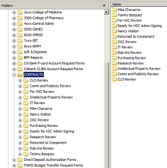The width and height of the screenshot is (167, 168).
Task: Click Returned to Component folder icon in list
Action: pyautogui.click(x=114, y=37)
